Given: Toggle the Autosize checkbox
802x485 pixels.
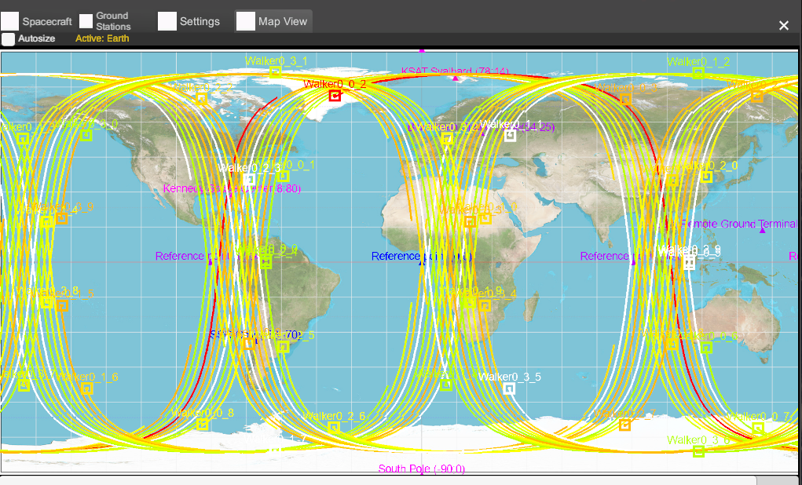Looking at the screenshot, I should pyautogui.click(x=9, y=38).
